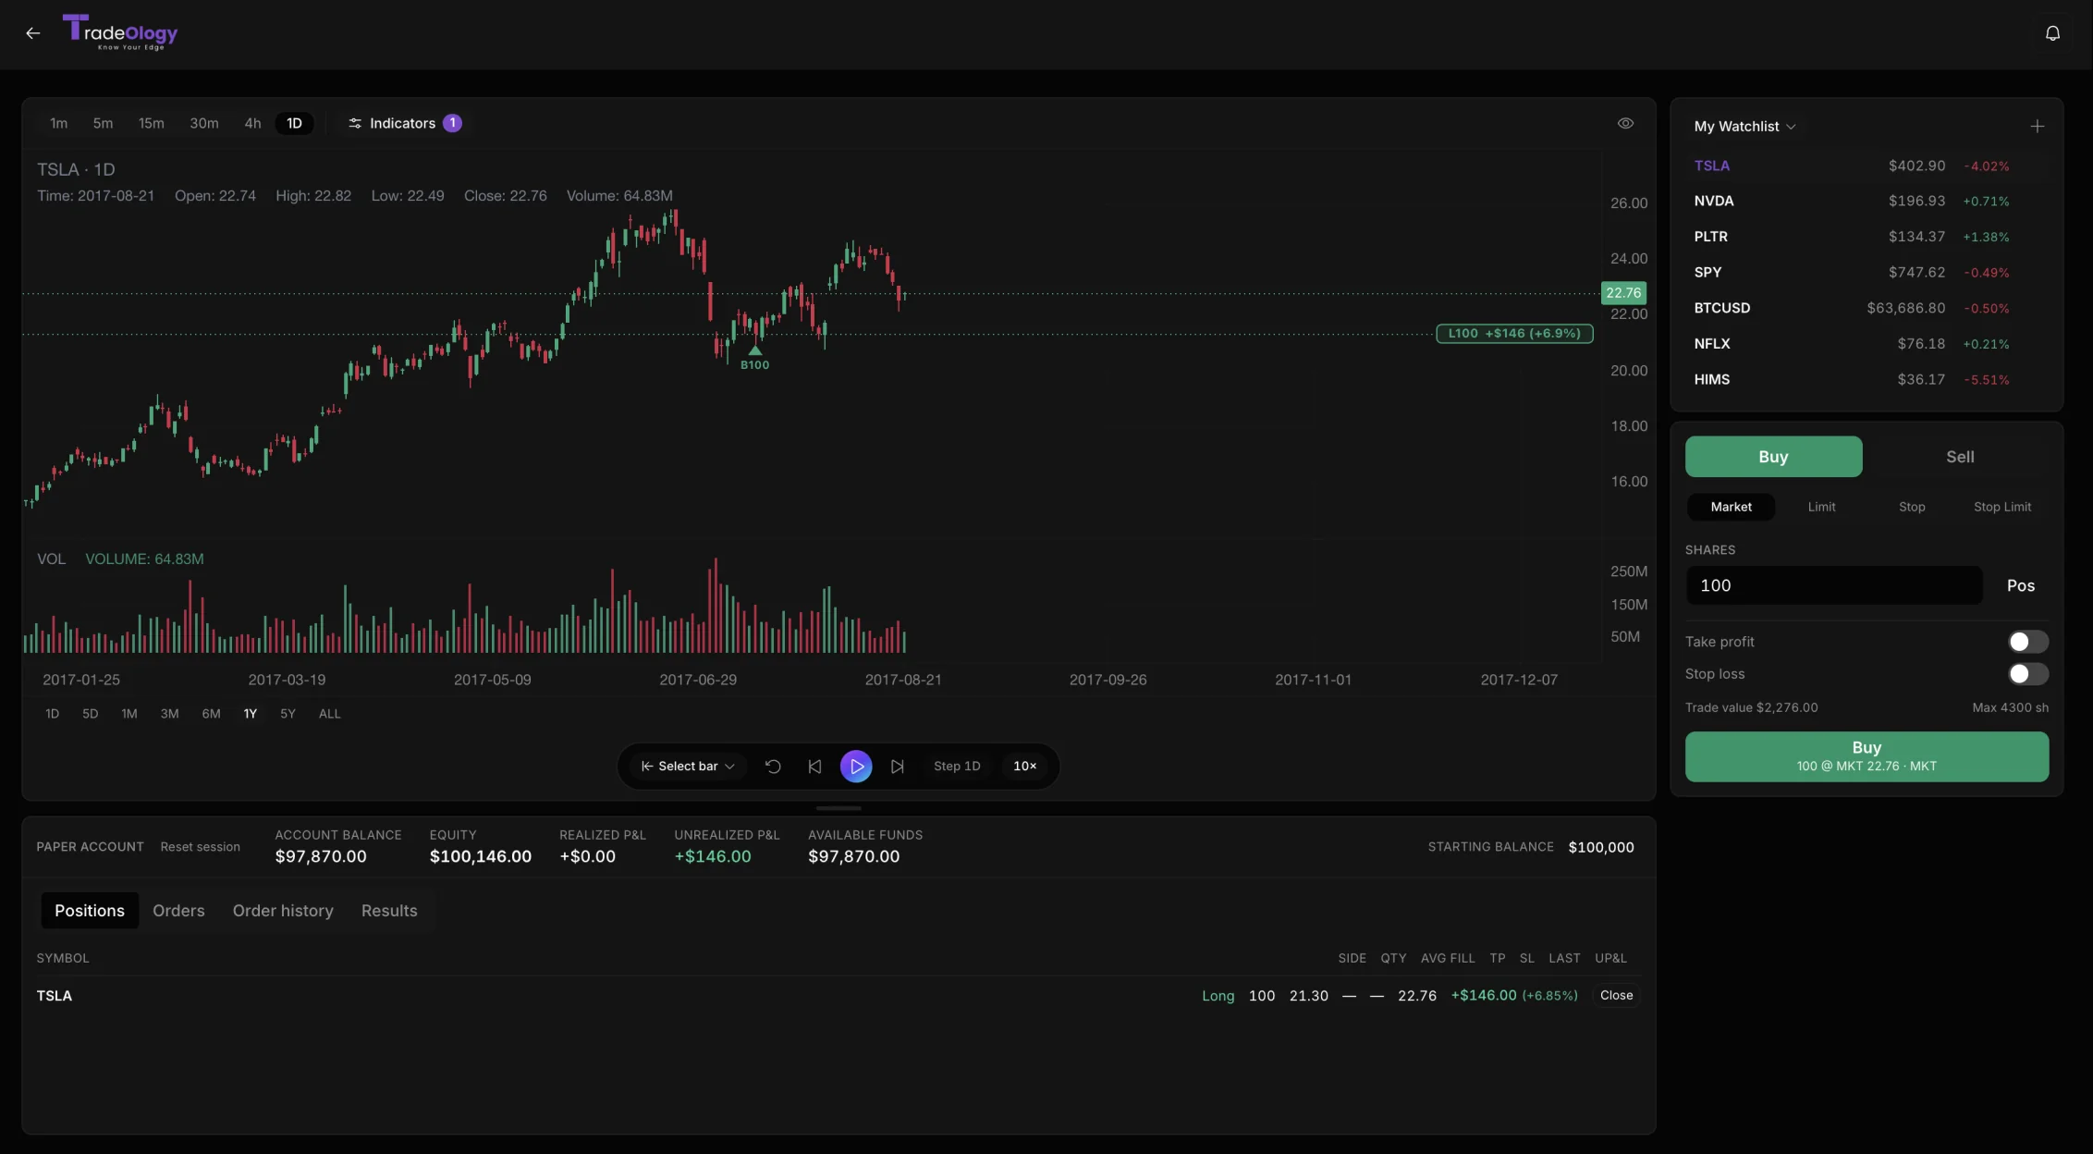Set chart range to 1D below chart

click(x=52, y=714)
